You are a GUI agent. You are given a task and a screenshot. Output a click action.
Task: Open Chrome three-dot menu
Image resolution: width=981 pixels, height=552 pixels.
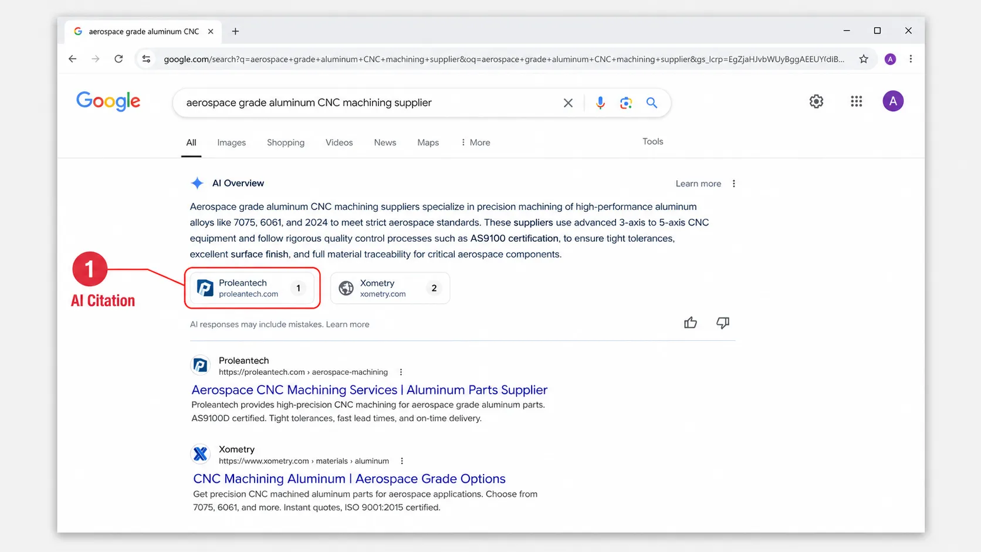coord(911,59)
